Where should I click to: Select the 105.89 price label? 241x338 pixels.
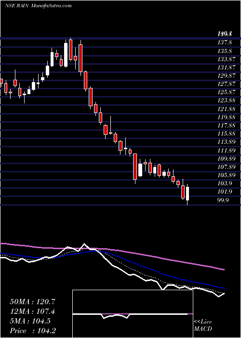click(x=226, y=175)
